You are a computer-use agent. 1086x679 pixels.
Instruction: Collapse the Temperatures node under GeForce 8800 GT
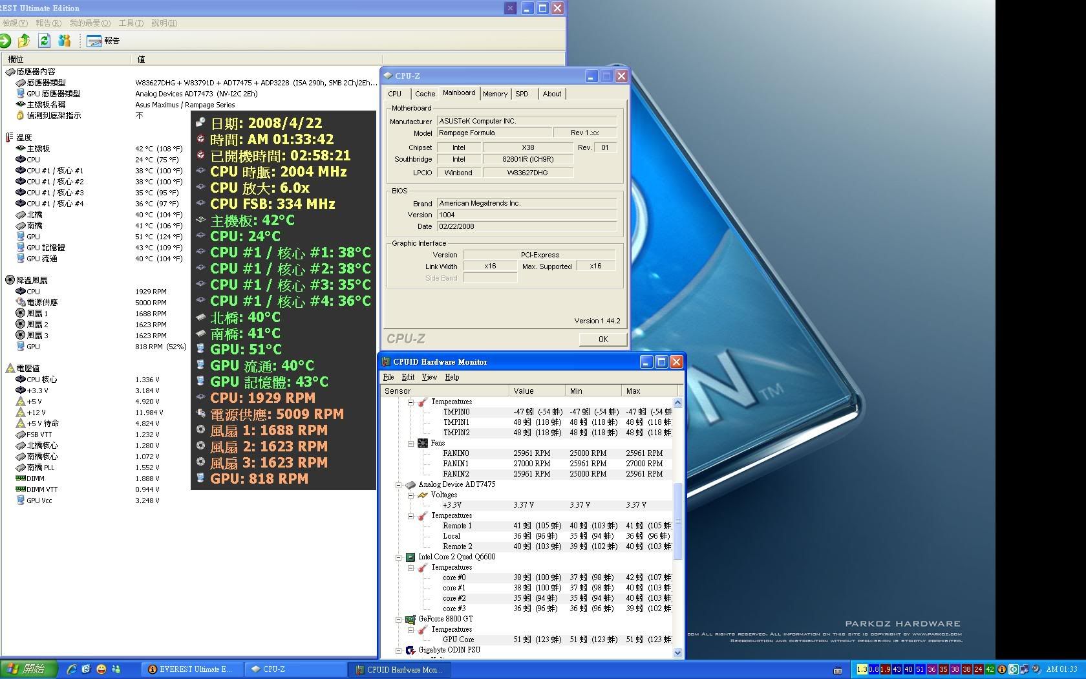point(410,630)
